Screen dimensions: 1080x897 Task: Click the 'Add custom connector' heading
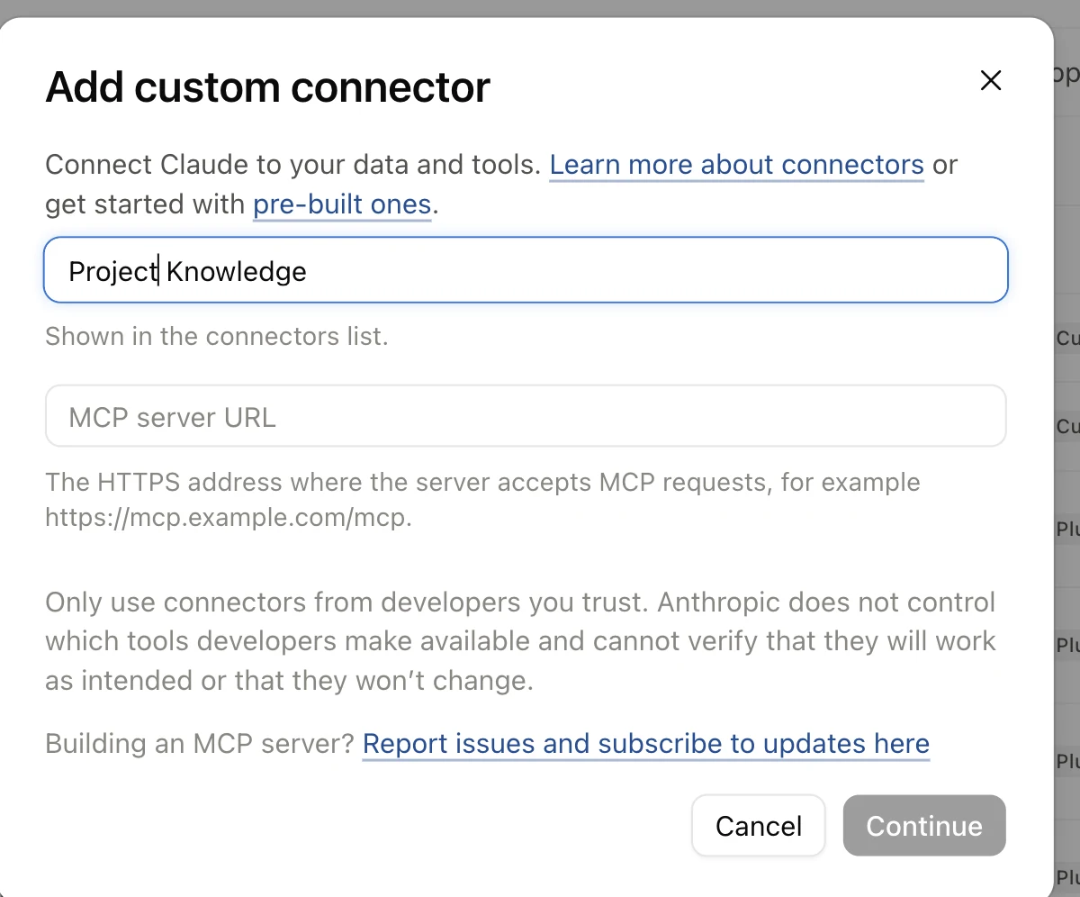point(267,87)
